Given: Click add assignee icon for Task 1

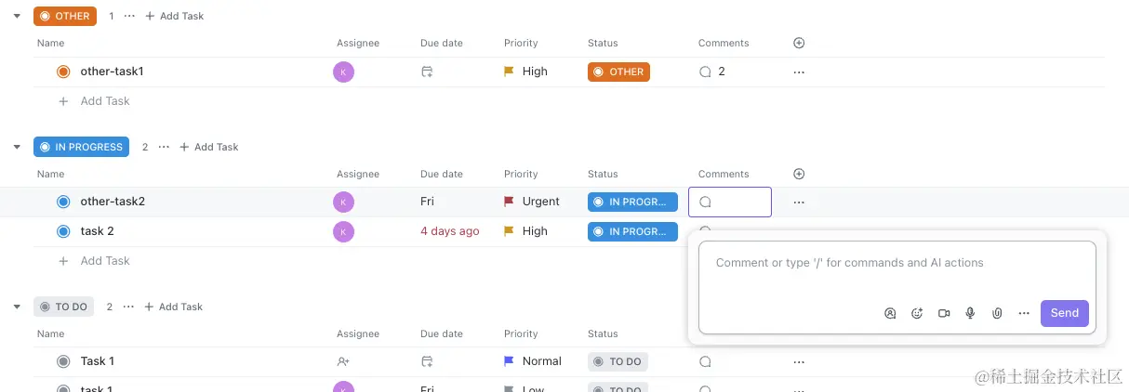Looking at the screenshot, I should click(343, 361).
